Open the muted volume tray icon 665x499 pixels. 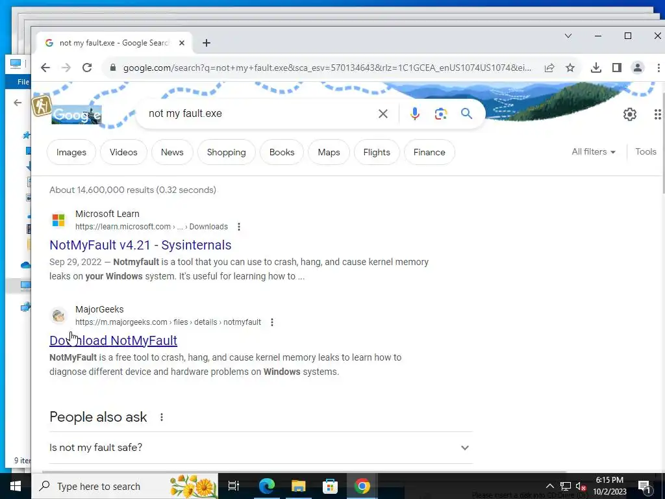(x=581, y=486)
